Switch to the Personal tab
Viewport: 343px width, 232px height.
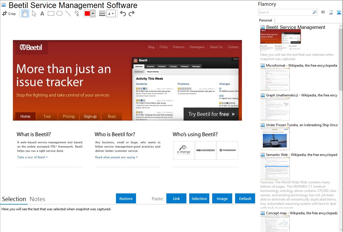pyautogui.click(x=266, y=20)
